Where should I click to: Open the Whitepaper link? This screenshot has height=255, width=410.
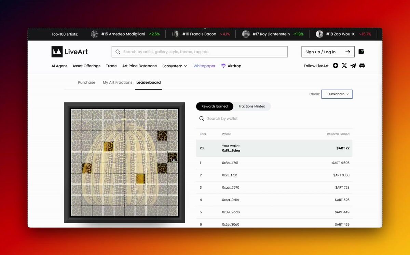pos(204,66)
